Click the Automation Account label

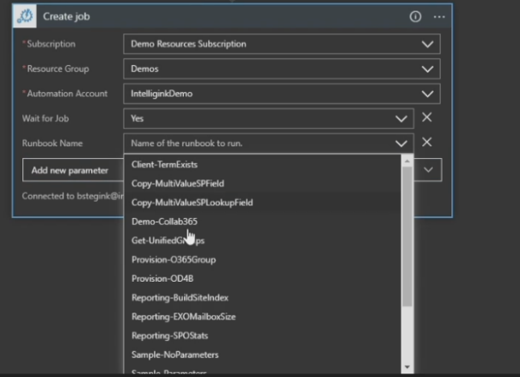tap(67, 94)
